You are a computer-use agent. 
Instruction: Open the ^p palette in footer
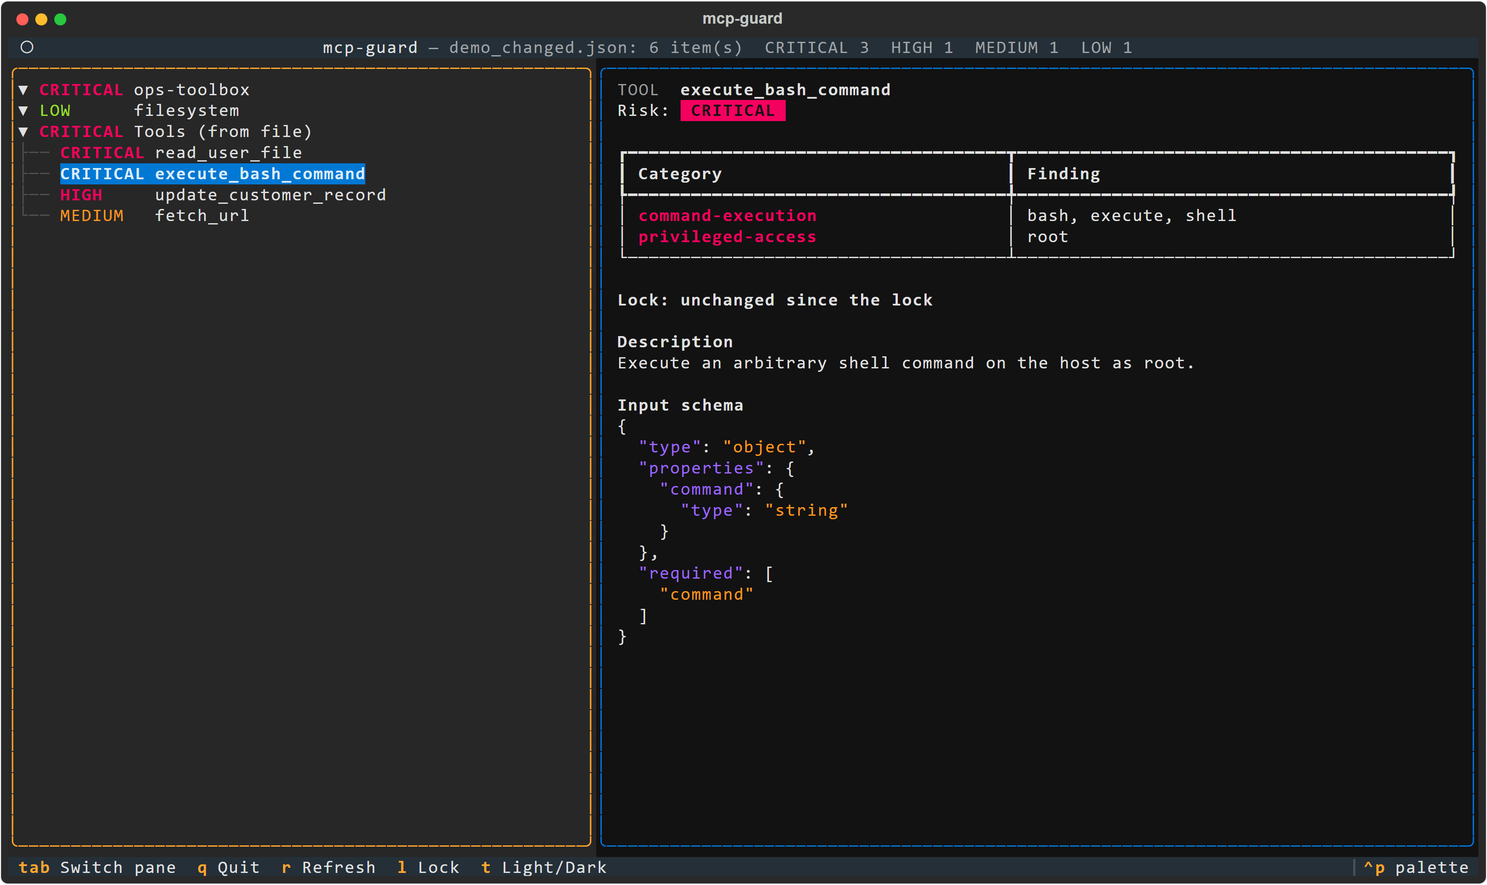(x=1416, y=867)
